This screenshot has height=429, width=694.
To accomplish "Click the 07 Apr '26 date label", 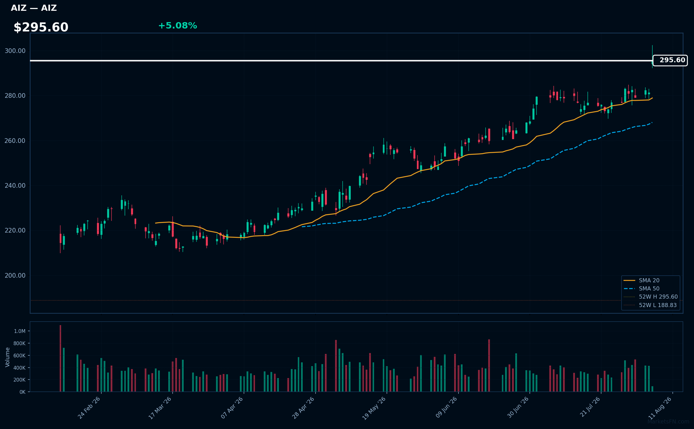I will 232,408.
